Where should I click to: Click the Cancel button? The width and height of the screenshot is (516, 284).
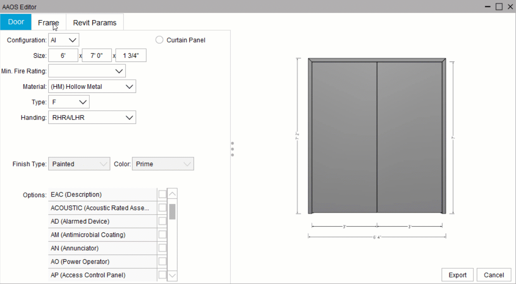(494, 275)
